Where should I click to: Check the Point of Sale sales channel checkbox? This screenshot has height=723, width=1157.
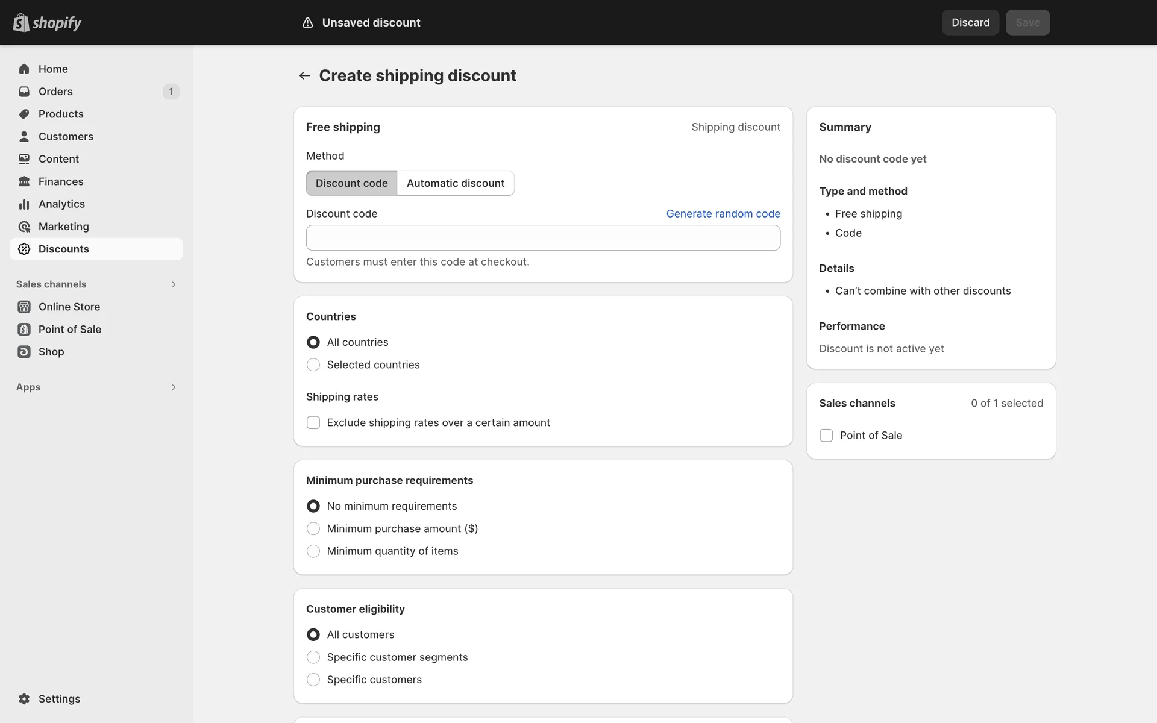point(826,435)
